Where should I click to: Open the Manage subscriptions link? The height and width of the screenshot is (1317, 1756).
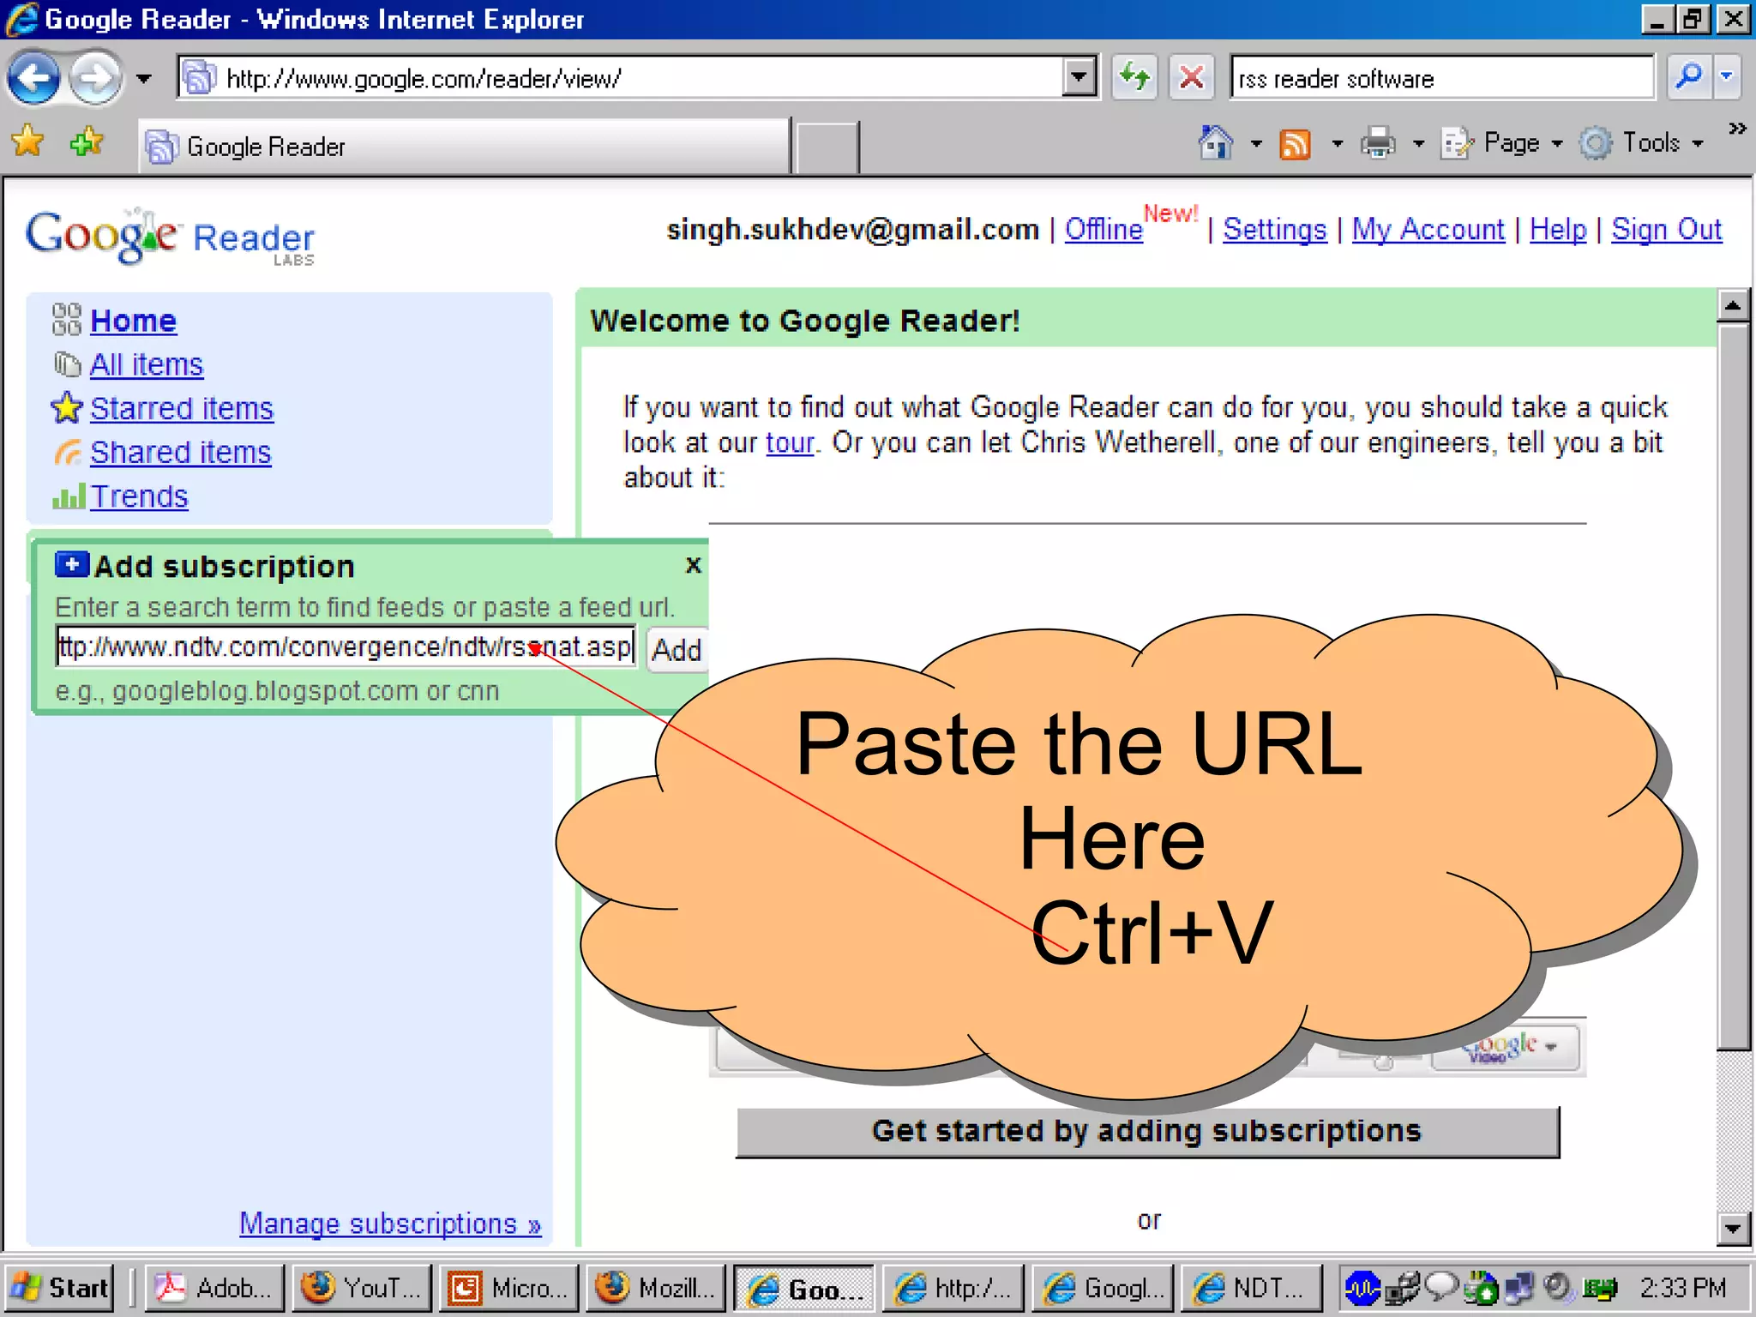pos(390,1224)
